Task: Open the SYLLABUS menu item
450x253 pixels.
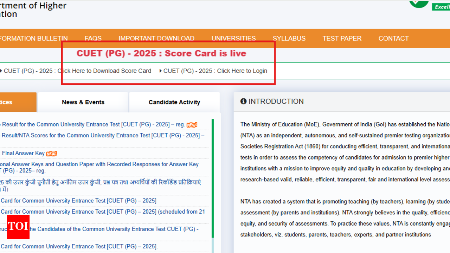Action: point(289,39)
